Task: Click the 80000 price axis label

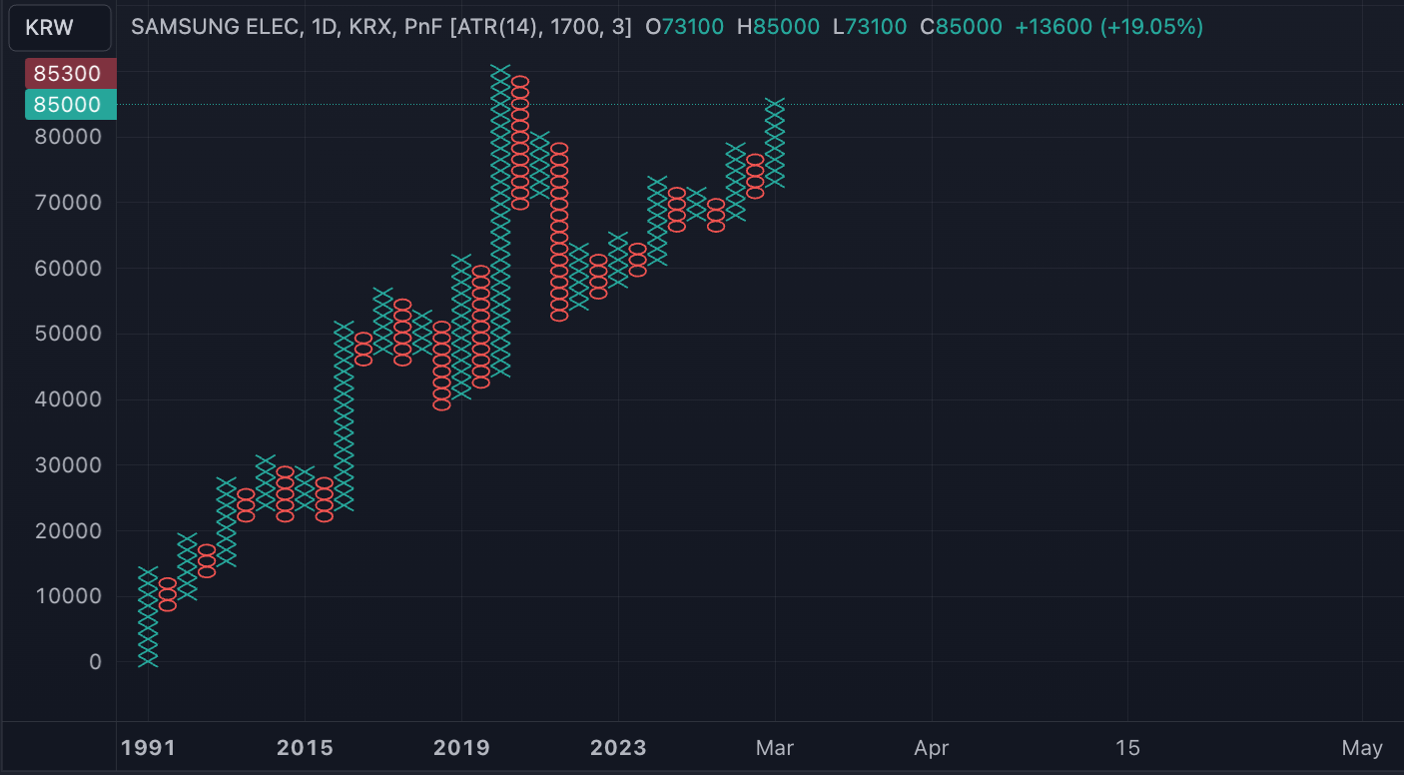Action: [x=68, y=136]
